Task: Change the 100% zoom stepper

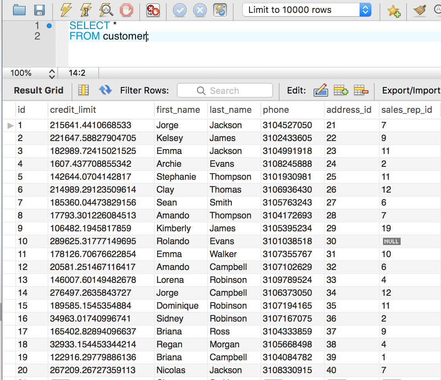Action: tap(52, 73)
